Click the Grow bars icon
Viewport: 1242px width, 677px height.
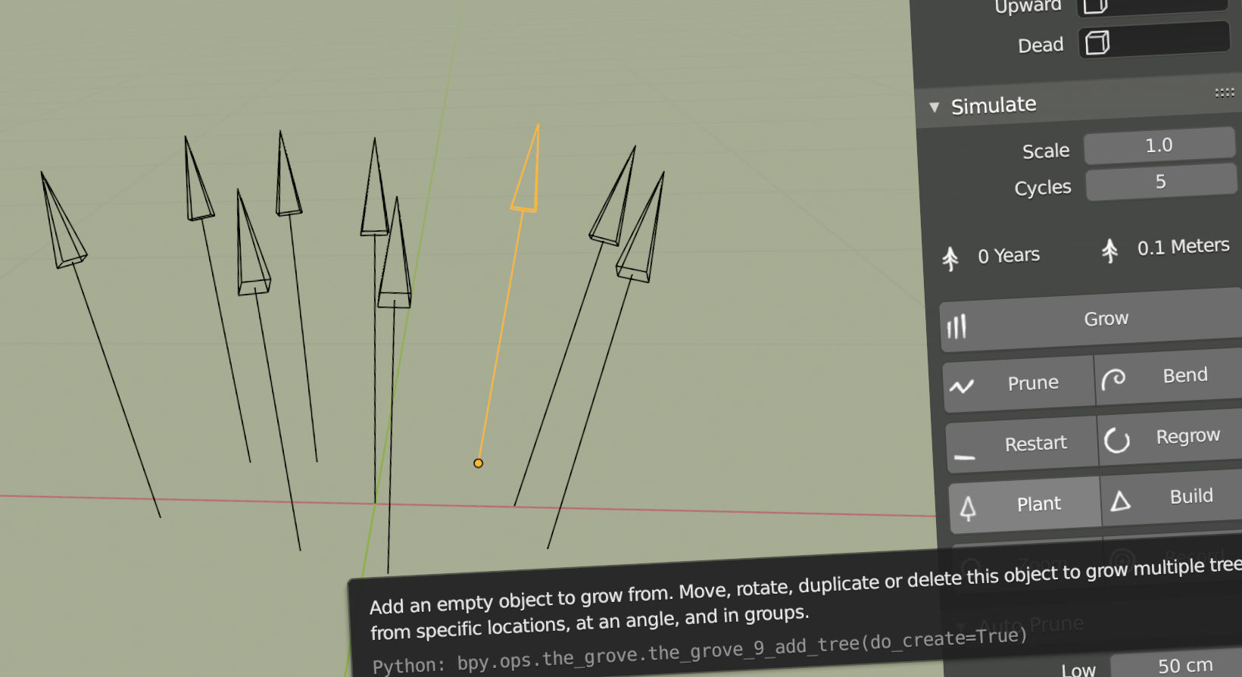tap(956, 327)
